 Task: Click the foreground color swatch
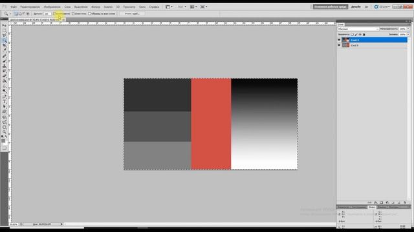click(3, 141)
